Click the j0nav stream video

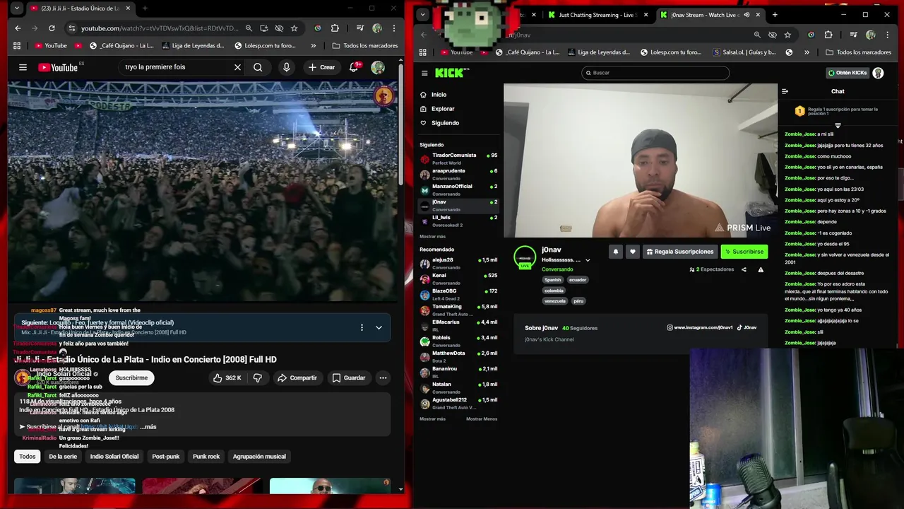641,160
